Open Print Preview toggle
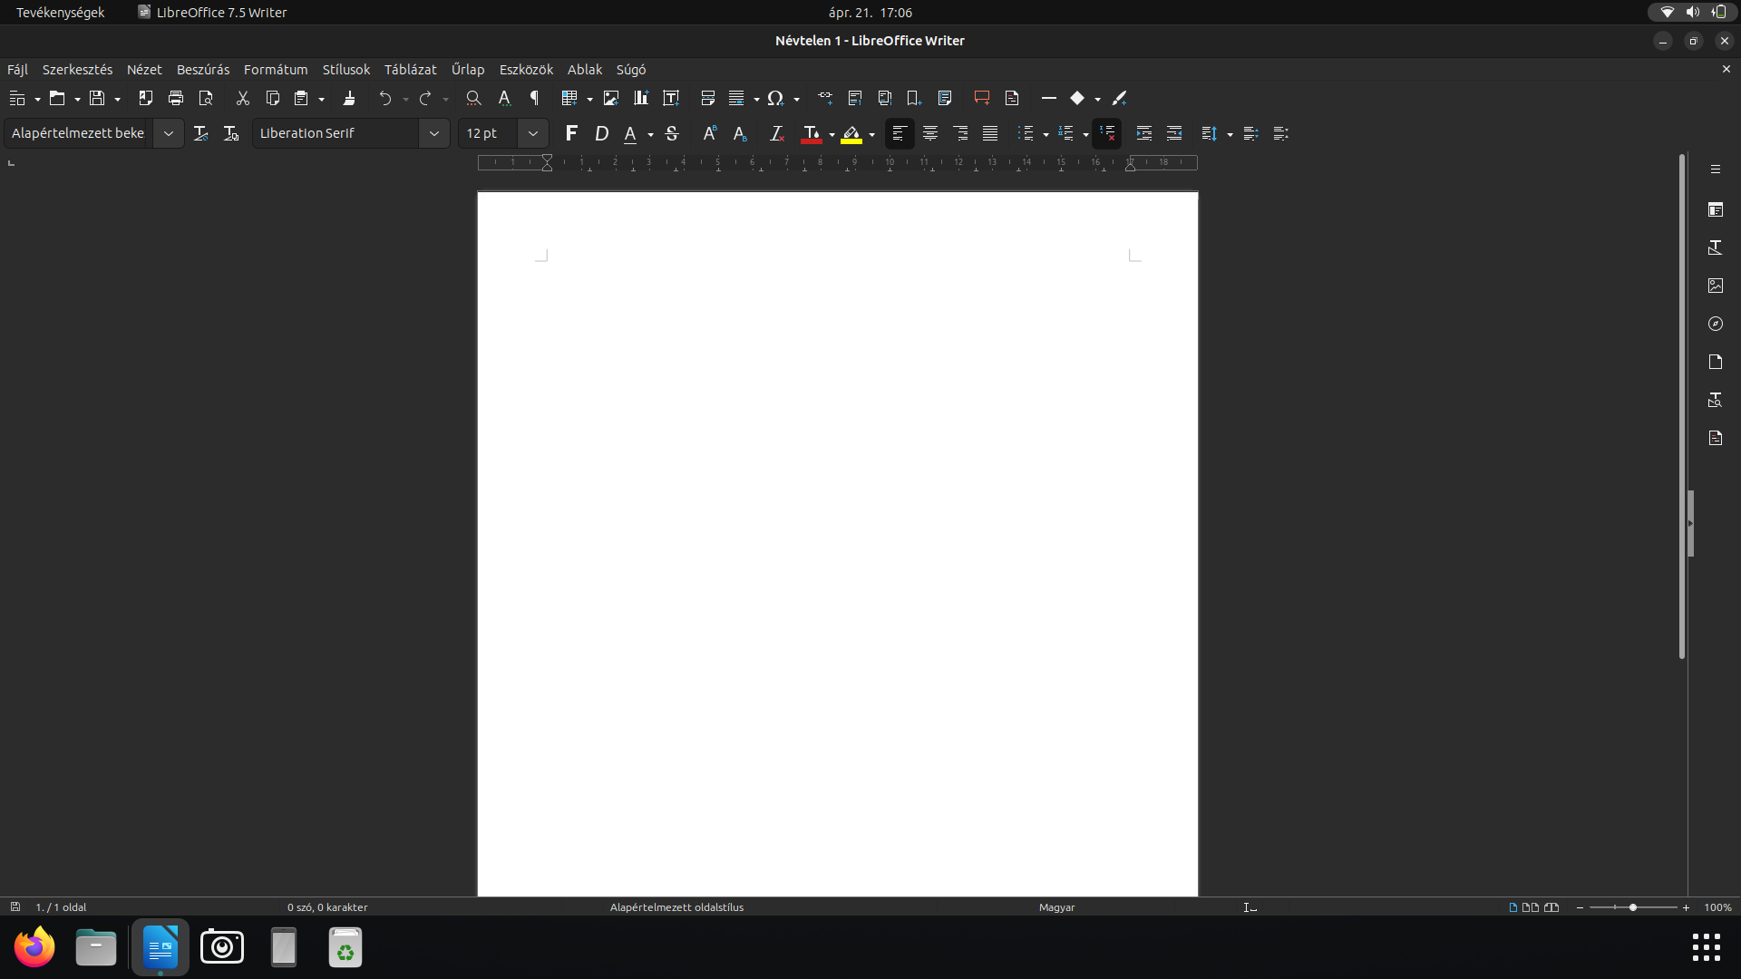Screen dimensions: 1741x979 point(206,98)
